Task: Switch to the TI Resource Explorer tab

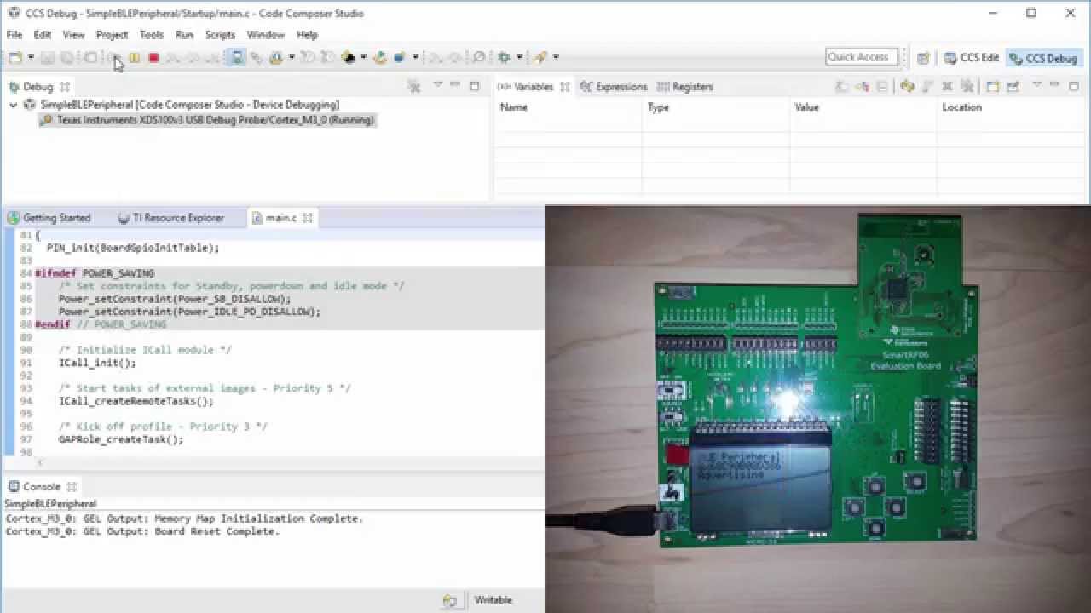Action: 170,218
